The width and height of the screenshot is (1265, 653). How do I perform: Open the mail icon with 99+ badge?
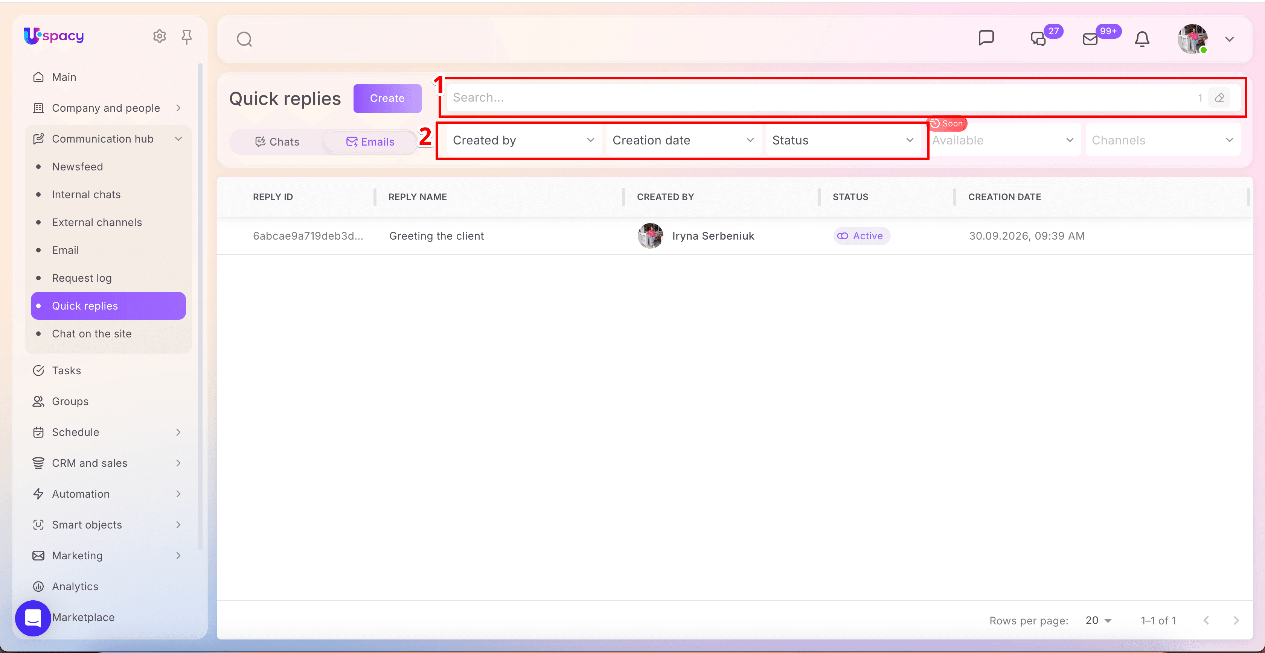pyautogui.click(x=1090, y=39)
